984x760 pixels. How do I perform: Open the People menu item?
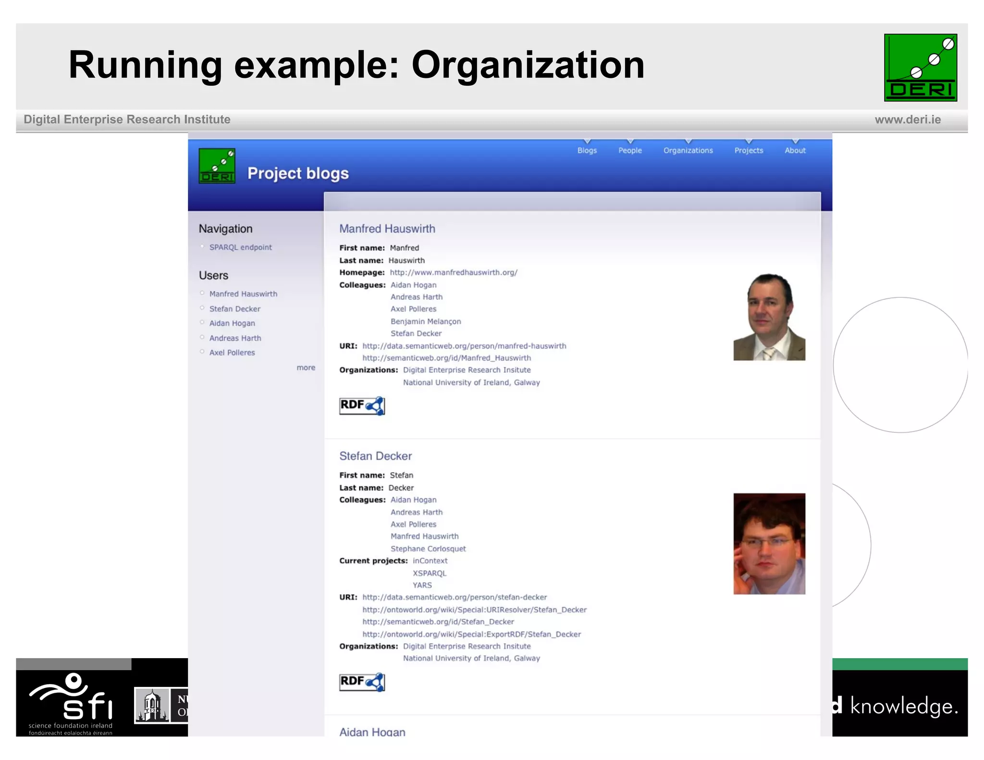[630, 150]
